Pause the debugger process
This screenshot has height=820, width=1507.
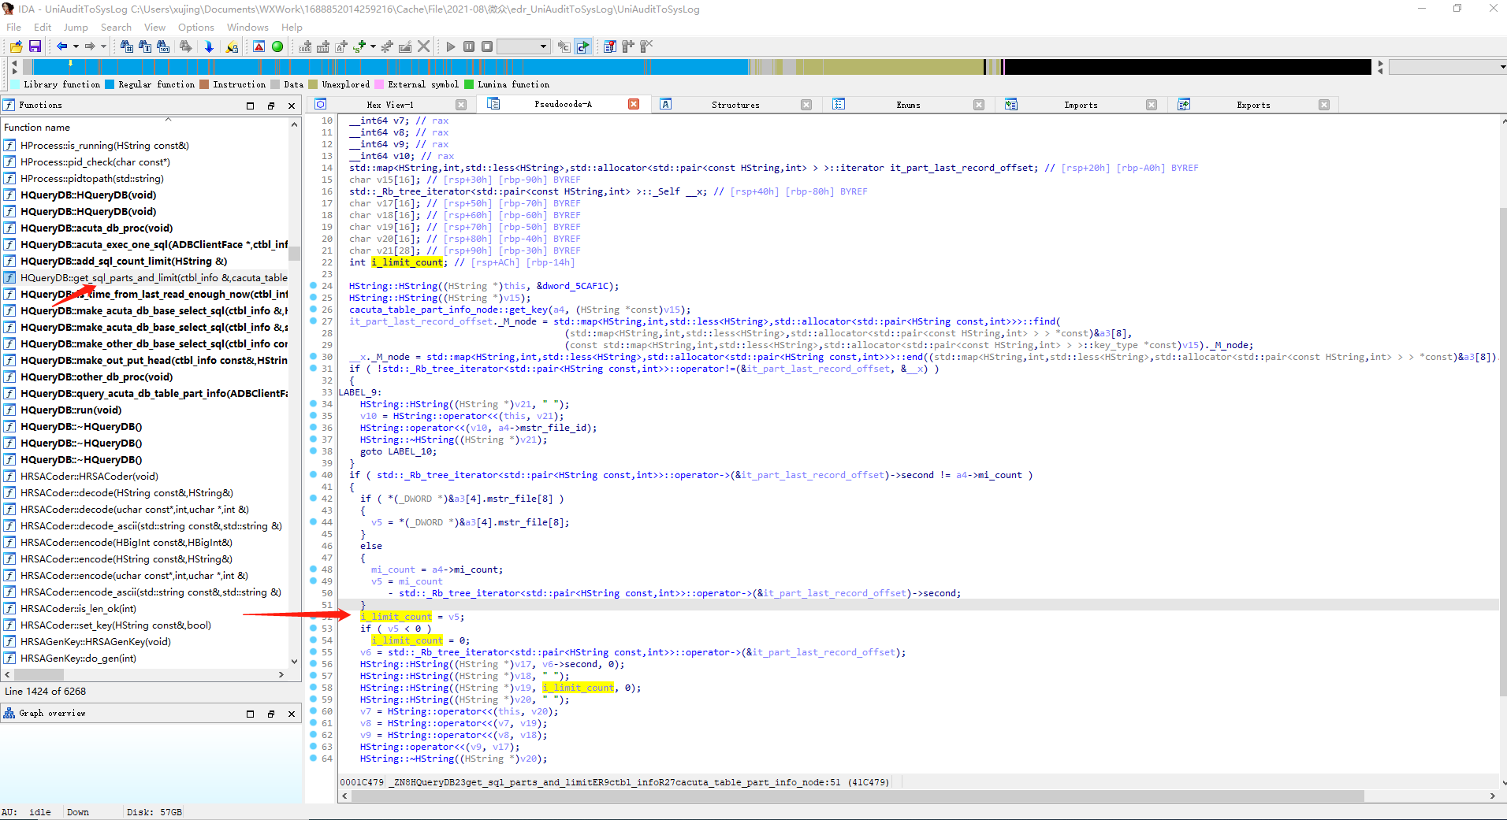click(469, 46)
